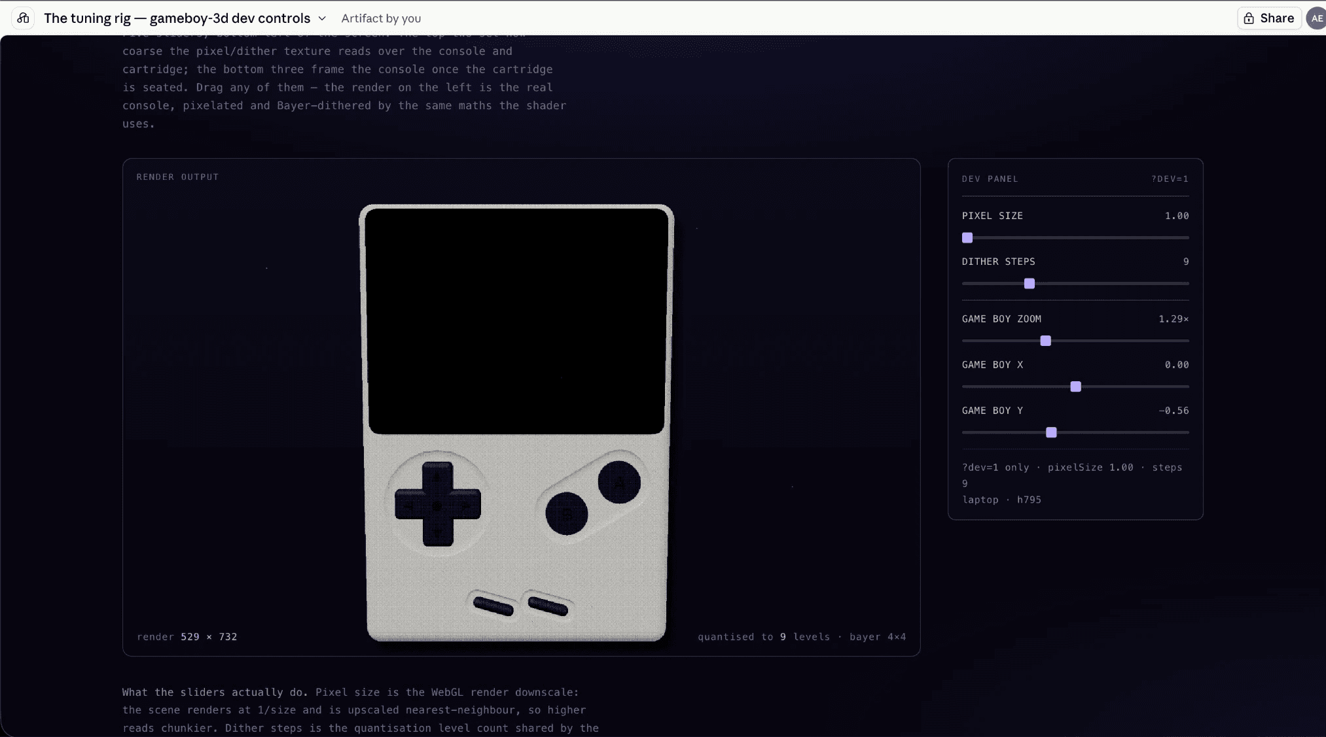Click the A button on the console render

619,483
